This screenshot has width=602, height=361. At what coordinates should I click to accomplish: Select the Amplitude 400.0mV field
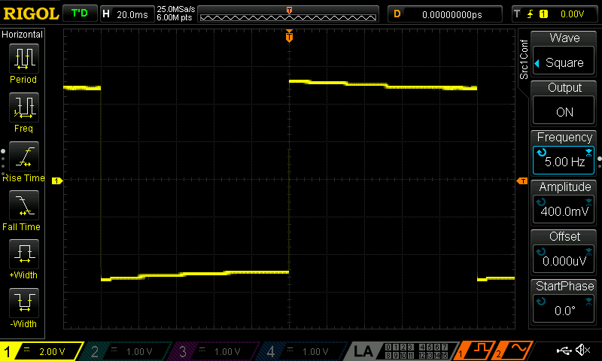[x=564, y=211]
